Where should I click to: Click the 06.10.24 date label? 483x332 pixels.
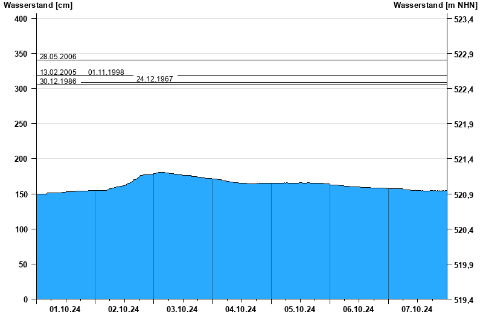pyautogui.click(x=359, y=310)
